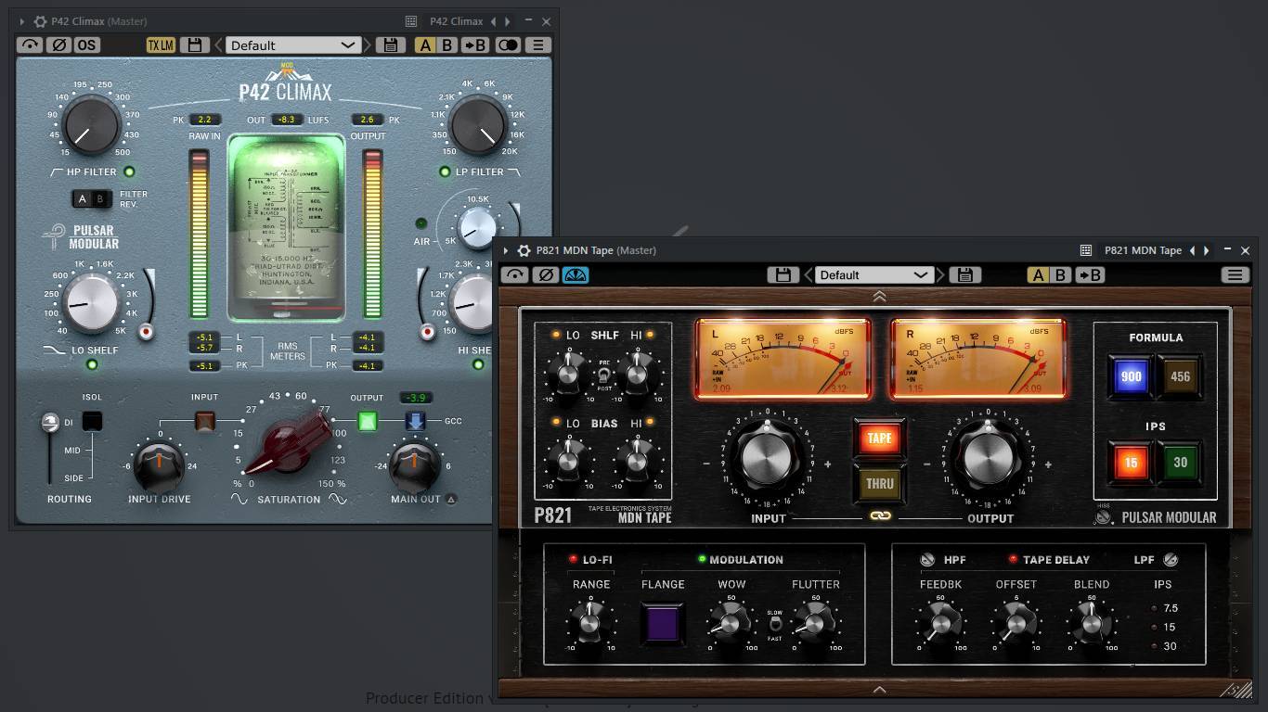This screenshot has width=1268, height=712.
Task: Toggle TX LM mode in P42 Climax
Action: 161,44
